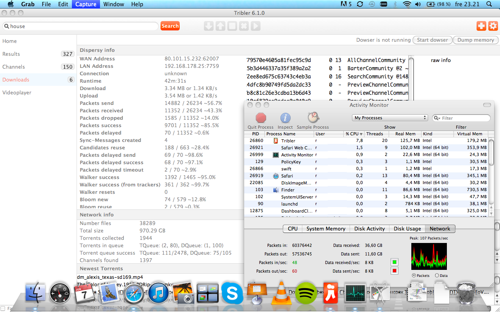The image size is (500, 312).
Task: Switch to the Disk Activity tab
Action: click(370, 229)
